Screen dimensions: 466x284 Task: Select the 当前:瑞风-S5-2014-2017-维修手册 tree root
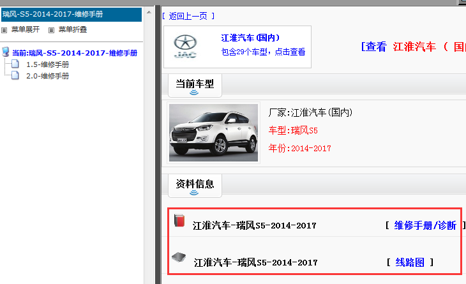click(75, 53)
